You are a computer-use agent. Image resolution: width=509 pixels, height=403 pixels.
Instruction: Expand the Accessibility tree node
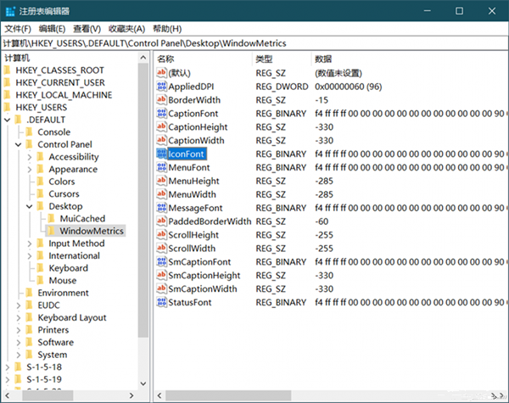click(29, 157)
